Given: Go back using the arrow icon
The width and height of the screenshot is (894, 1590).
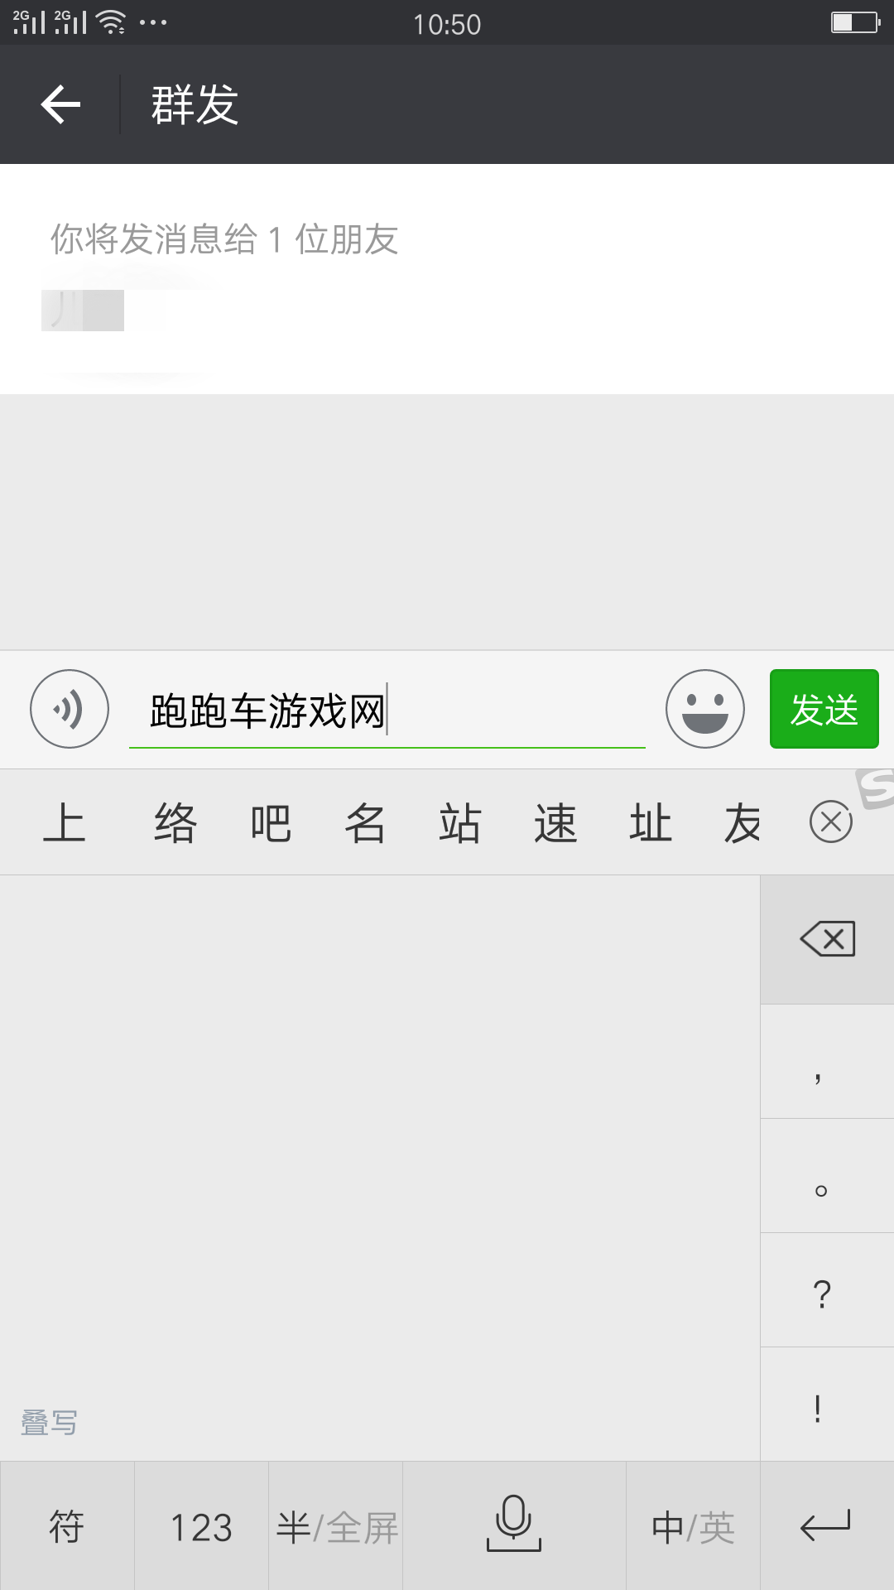Looking at the screenshot, I should [60, 104].
